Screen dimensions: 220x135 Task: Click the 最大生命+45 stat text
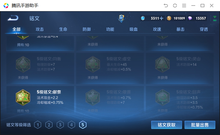pos(117,64)
